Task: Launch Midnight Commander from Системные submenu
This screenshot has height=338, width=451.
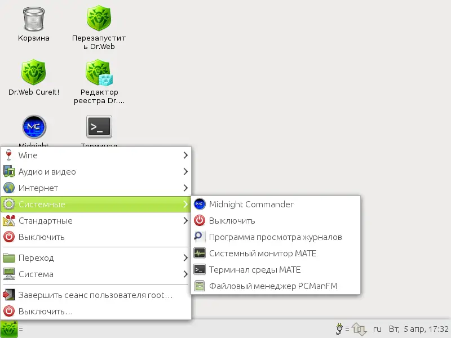Action: click(276, 204)
